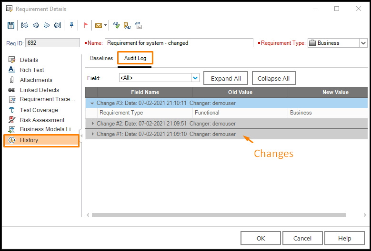Click the red follow-up flag icon
This screenshot has height=251, width=371.
[86, 25]
